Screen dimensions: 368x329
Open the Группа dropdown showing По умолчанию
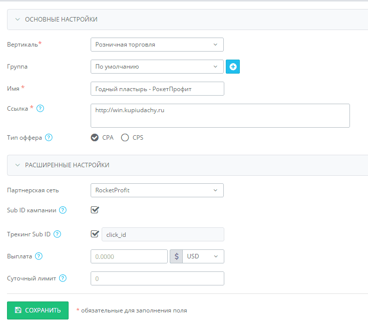[157, 67]
